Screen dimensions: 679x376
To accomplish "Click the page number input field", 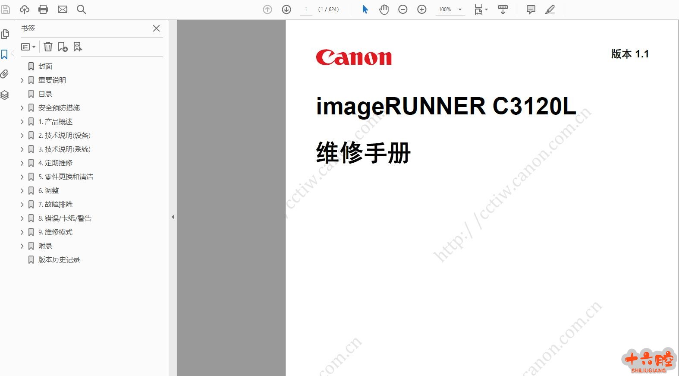I will click(x=306, y=9).
